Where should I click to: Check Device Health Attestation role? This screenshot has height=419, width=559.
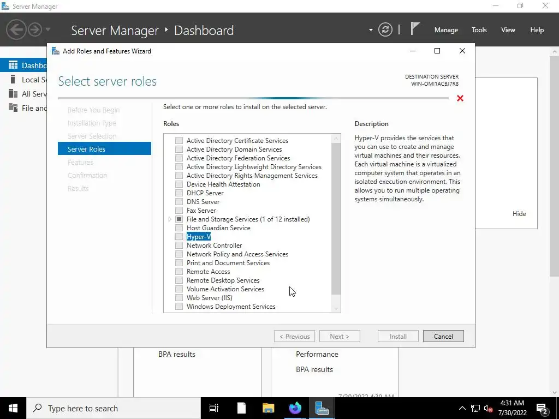179,184
